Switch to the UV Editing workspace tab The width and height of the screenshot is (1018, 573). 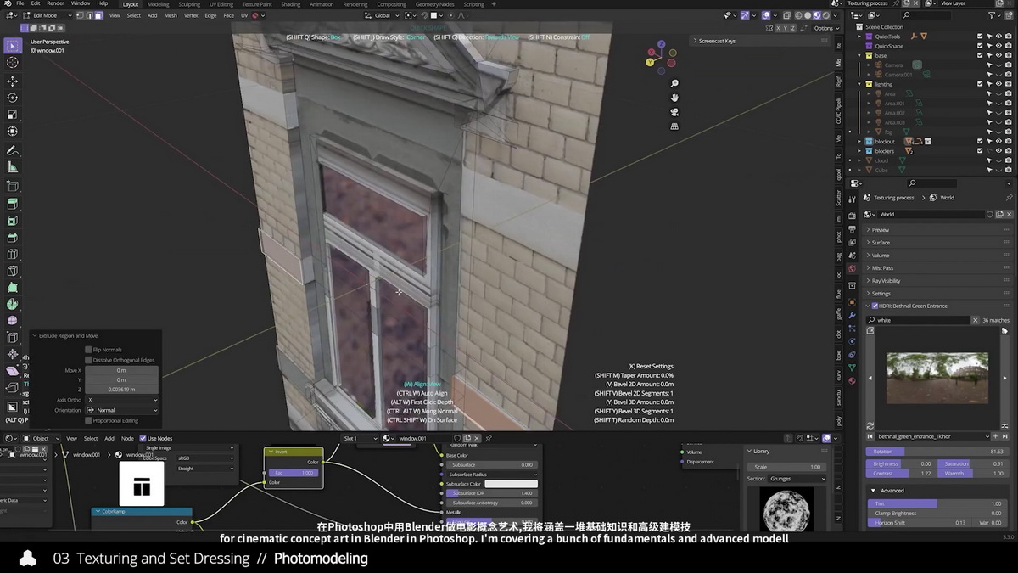pos(221,4)
